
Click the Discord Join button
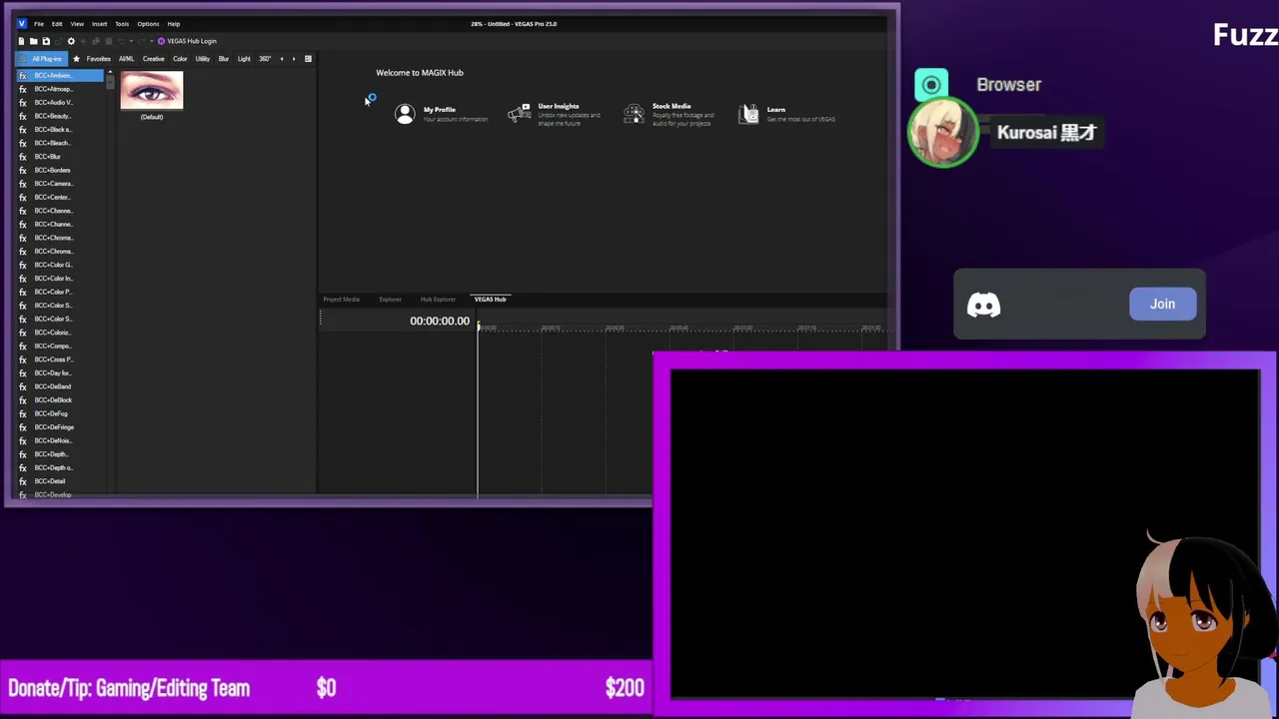click(1162, 305)
